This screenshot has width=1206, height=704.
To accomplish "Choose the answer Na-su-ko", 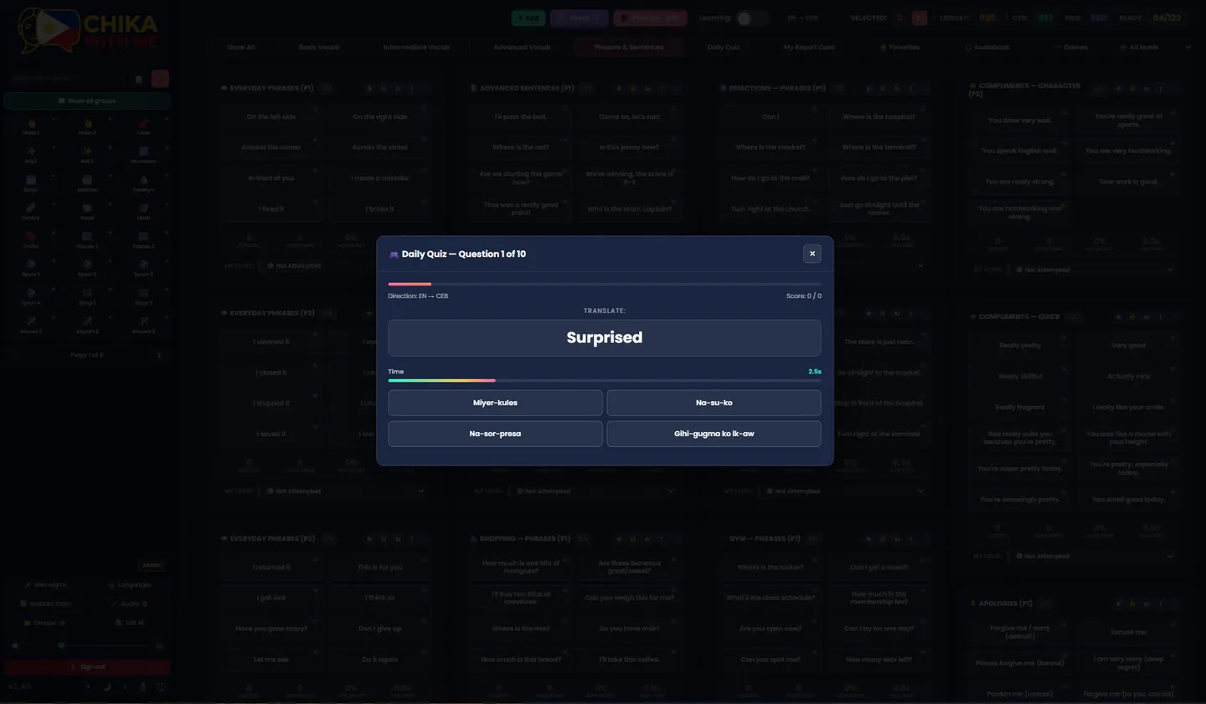I will point(714,403).
